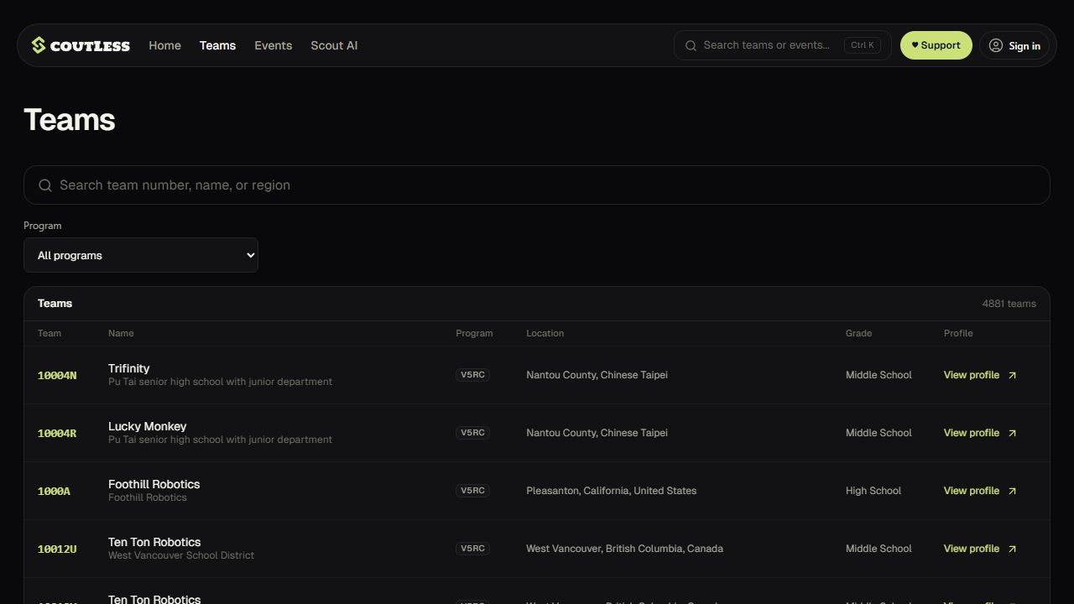Click team number 10004N
Viewport: 1074px width, 604px height.
point(57,375)
